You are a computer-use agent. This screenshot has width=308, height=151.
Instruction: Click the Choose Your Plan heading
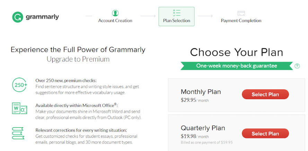coord(236,52)
